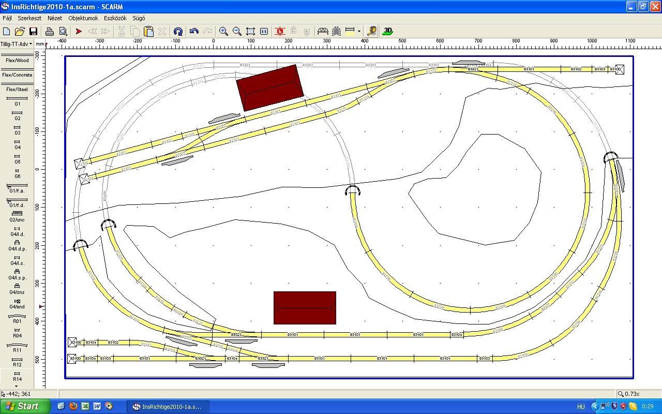The width and height of the screenshot is (662, 414).
Task: Rotate selection with the blue rotate icon
Action: pyautogui.click(x=178, y=32)
